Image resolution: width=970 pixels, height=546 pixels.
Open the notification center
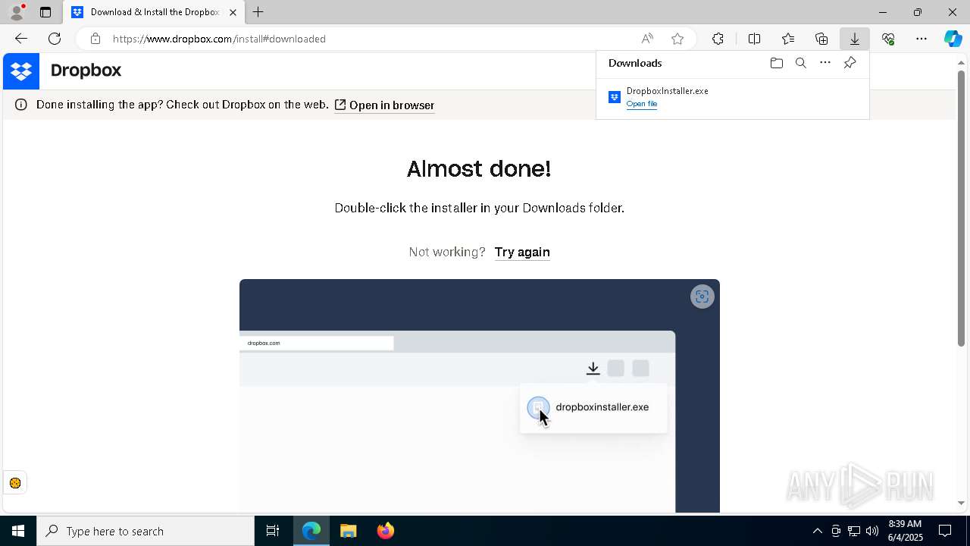tap(946, 531)
